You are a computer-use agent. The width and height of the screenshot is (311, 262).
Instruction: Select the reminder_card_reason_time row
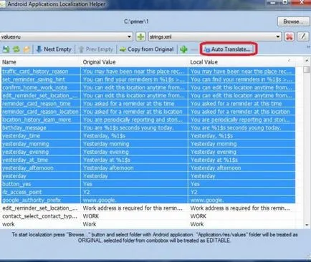[x=148, y=104]
